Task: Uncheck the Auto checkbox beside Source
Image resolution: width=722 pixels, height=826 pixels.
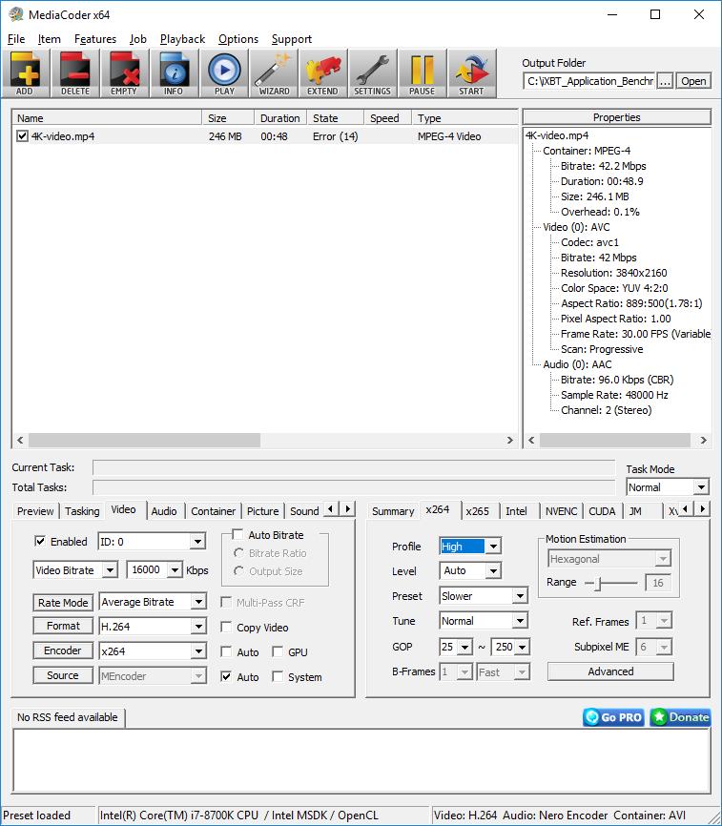Action: 226,677
